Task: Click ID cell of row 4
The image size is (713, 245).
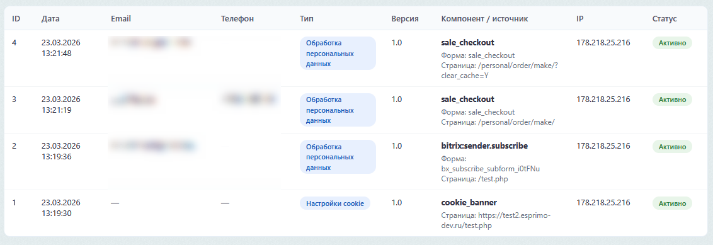Action: click(x=14, y=43)
